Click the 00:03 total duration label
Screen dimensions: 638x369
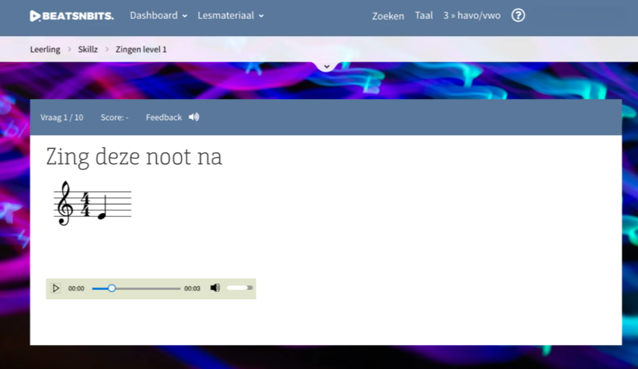(192, 289)
